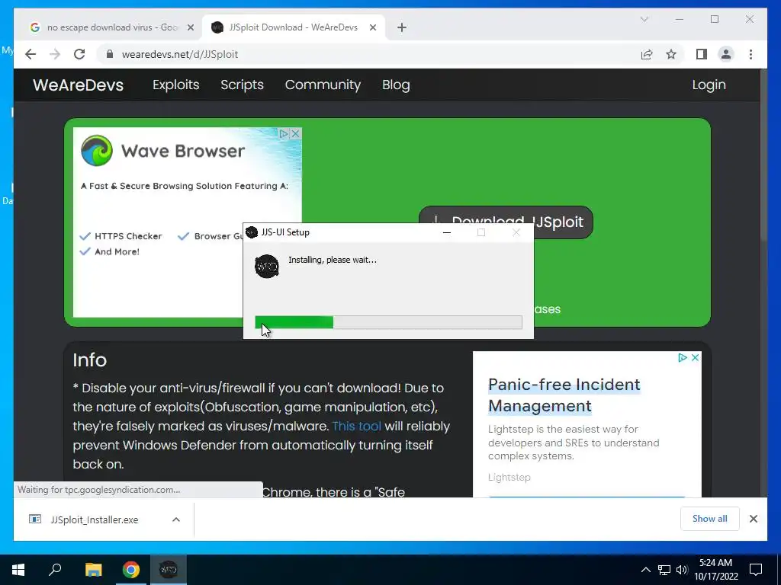Expand JJSploit_Installer.exe download options chevron
781x585 pixels.
click(x=176, y=519)
